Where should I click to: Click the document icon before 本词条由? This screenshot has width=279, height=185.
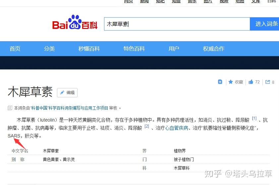pos(10,108)
